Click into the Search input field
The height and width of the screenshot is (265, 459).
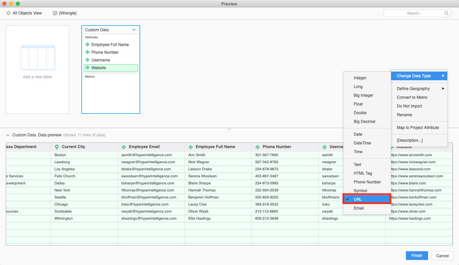point(414,13)
